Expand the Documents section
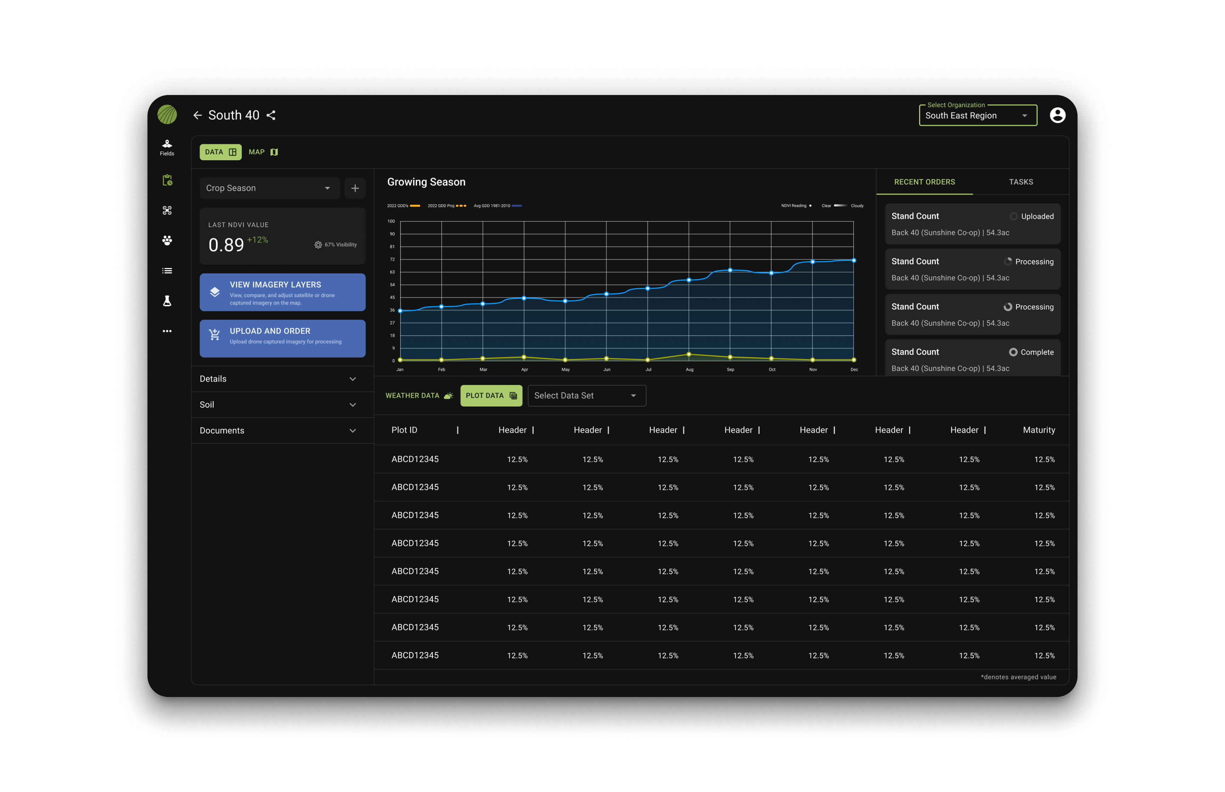Screen dimensions: 1225x792 (282, 430)
